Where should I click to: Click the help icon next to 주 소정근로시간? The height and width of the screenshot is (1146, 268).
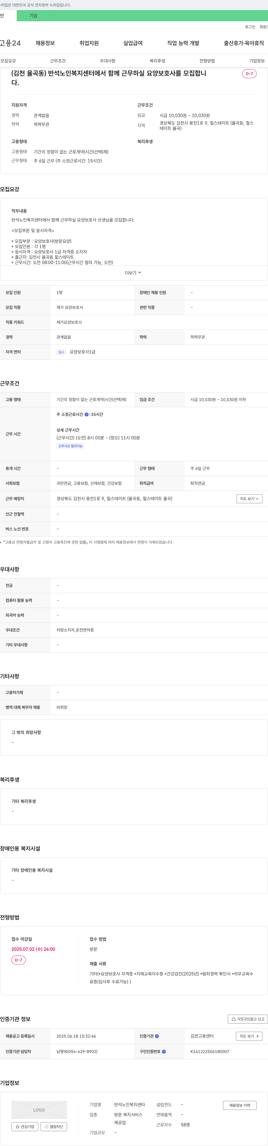click(87, 414)
